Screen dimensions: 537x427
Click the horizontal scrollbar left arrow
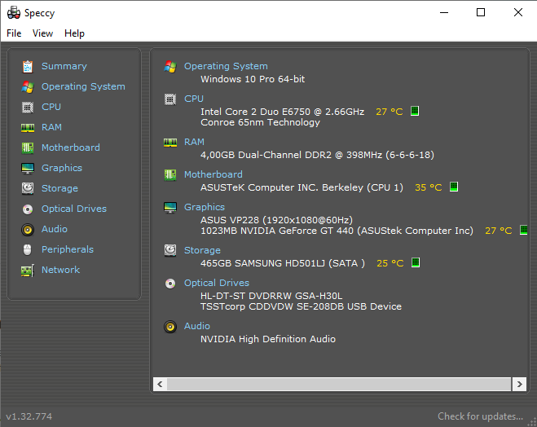click(x=160, y=384)
